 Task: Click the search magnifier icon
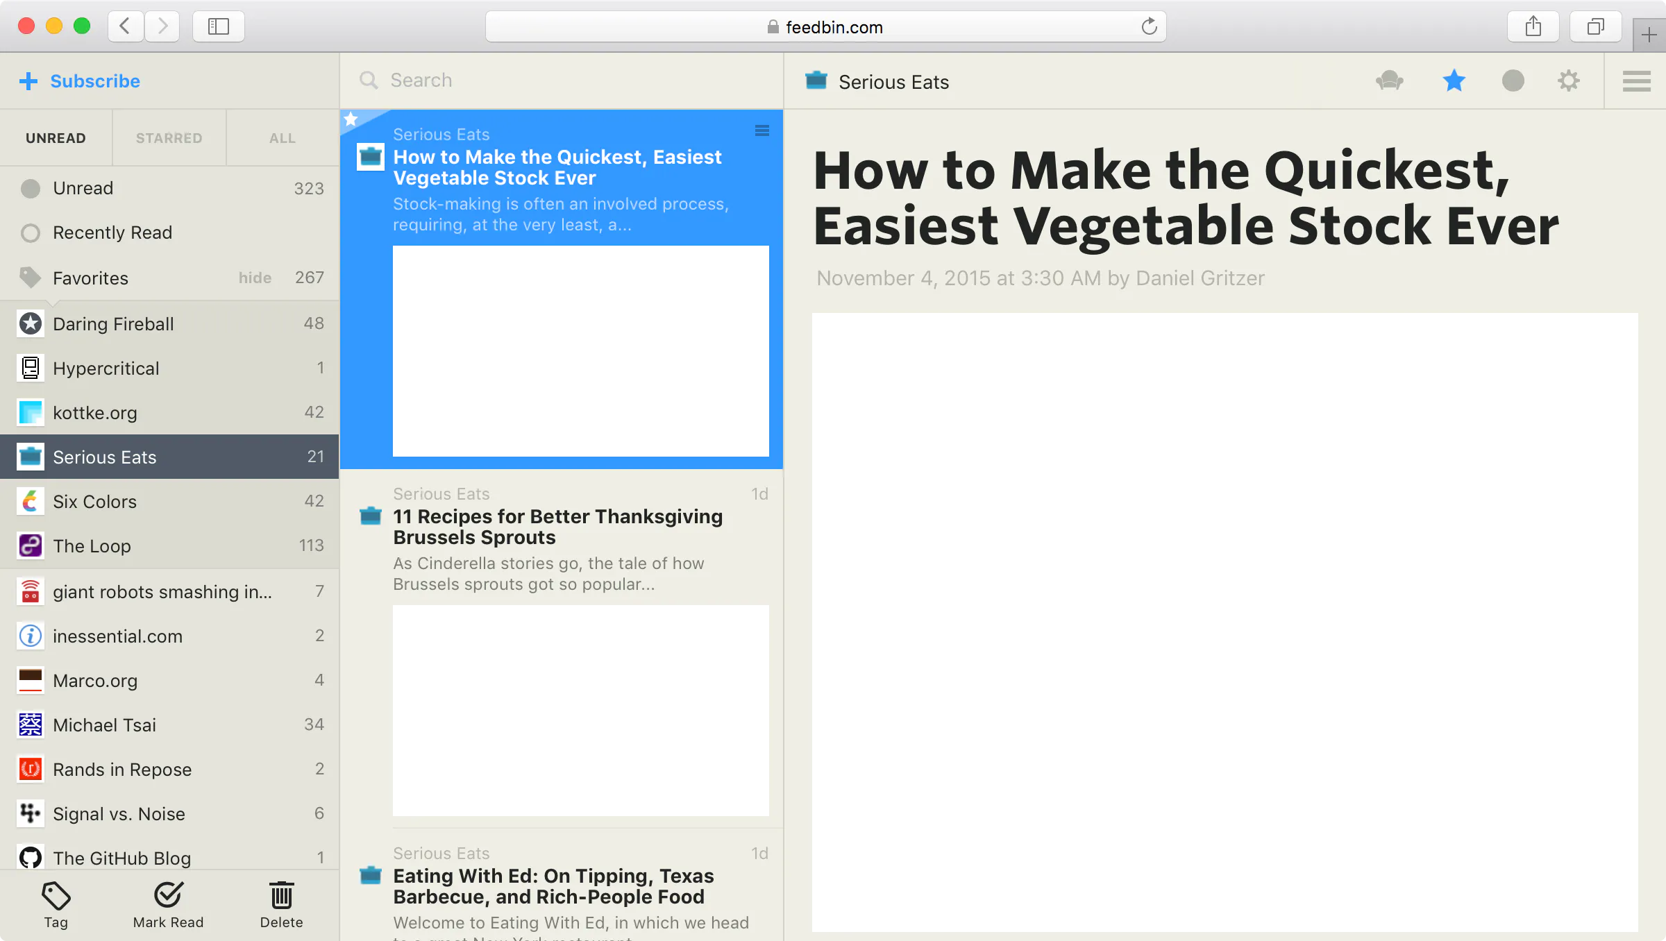(369, 80)
